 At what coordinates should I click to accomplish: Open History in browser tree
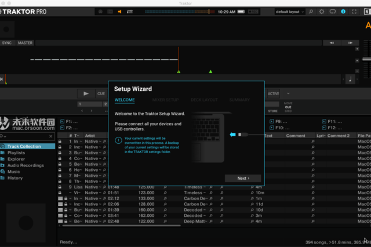click(15, 178)
